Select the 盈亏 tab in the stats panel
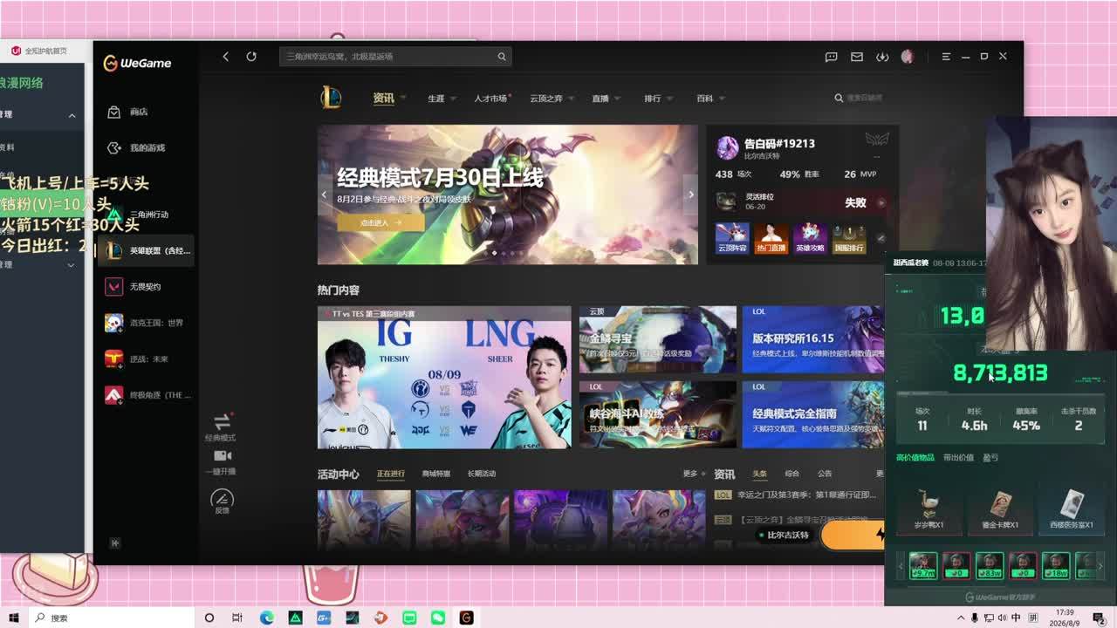 click(990, 458)
